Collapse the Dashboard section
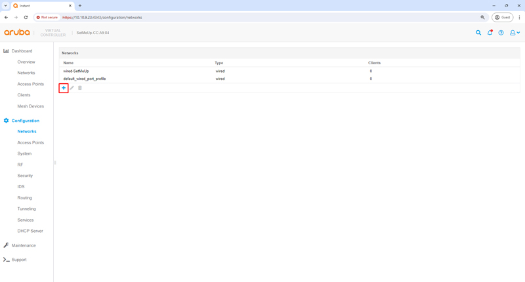 point(22,50)
